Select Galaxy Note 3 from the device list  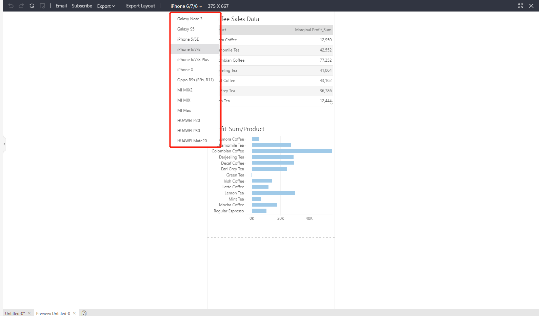pos(195,19)
